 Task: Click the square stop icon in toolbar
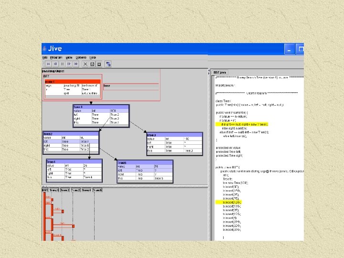click(x=99, y=64)
